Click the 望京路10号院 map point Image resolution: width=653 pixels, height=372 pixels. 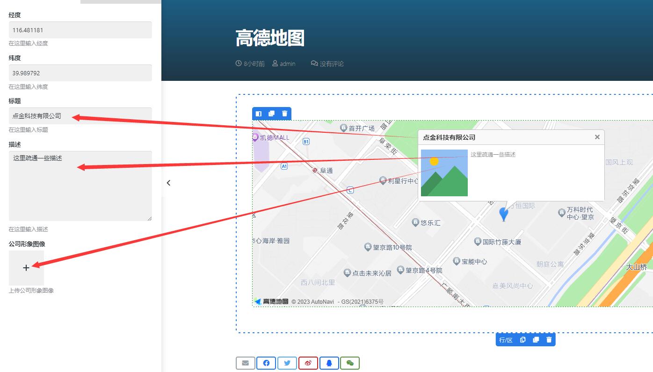(x=388, y=247)
